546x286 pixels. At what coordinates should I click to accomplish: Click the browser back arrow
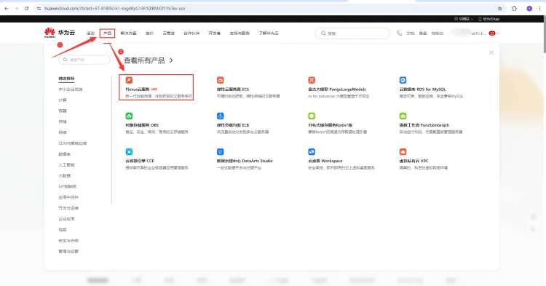tap(7, 8)
